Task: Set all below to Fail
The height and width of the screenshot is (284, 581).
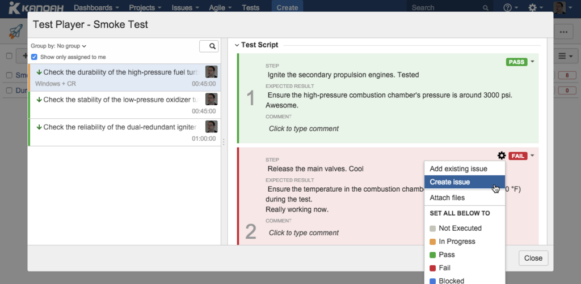Action: 464,268
